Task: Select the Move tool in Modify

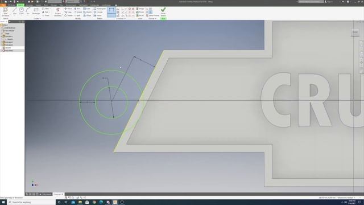Action: coord(68,9)
